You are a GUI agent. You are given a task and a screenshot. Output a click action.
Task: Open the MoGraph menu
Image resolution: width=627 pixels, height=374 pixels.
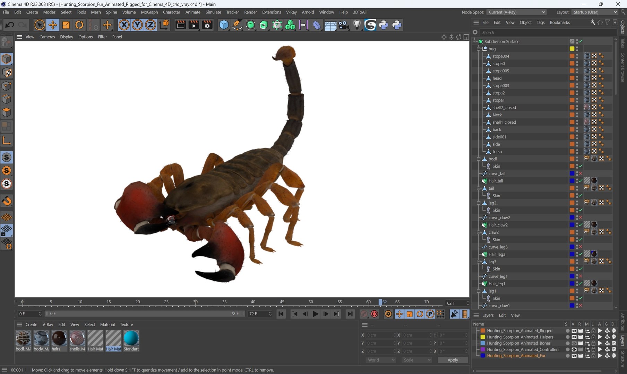point(149,12)
